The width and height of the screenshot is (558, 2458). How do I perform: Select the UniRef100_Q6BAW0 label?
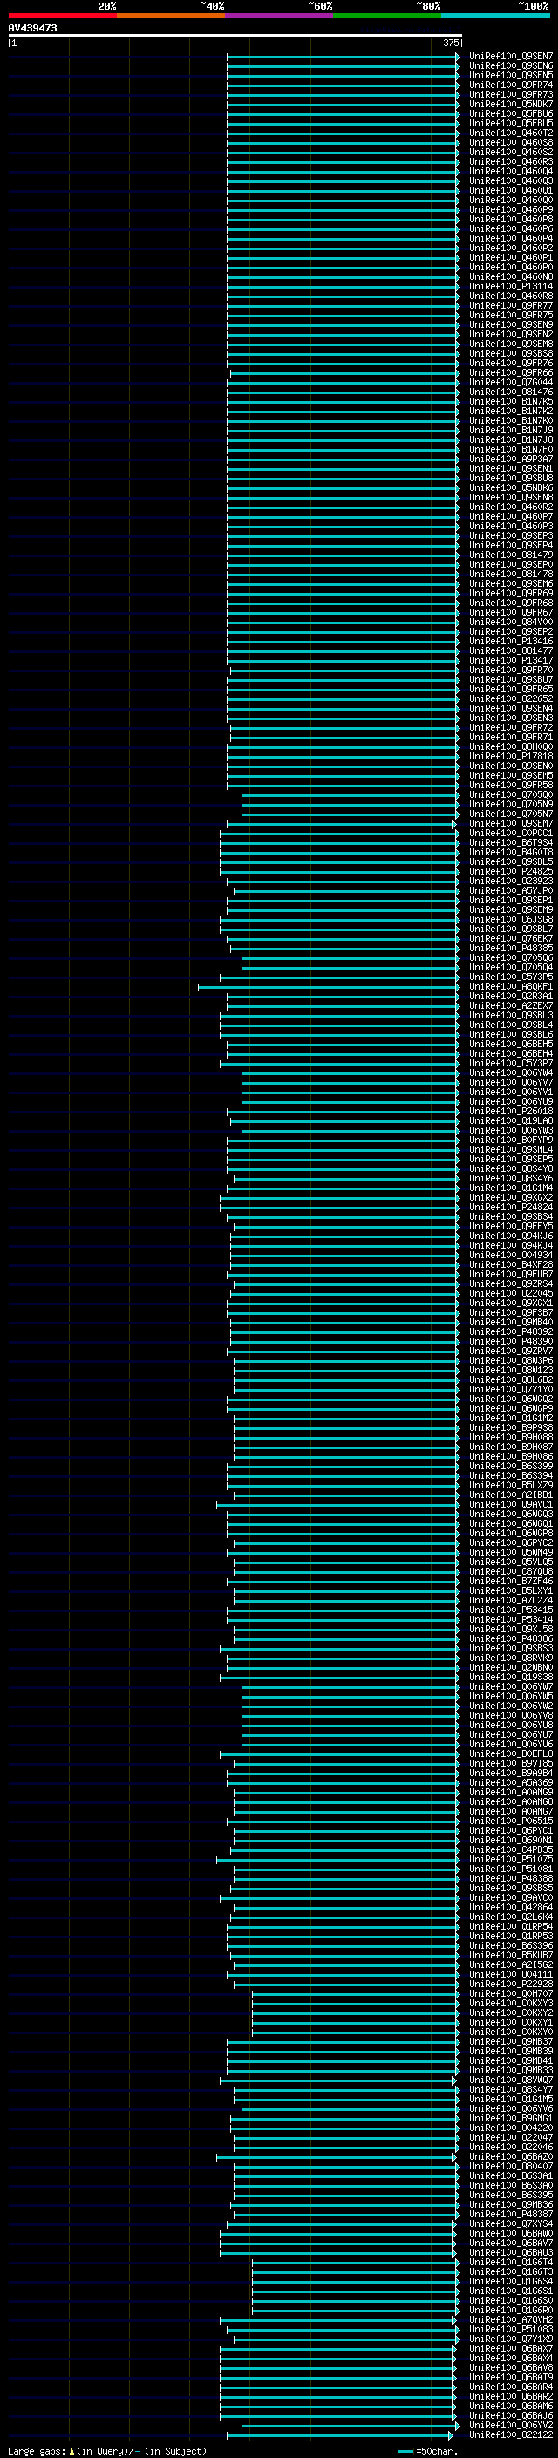pyautogui.click(x=511, y=2234)
